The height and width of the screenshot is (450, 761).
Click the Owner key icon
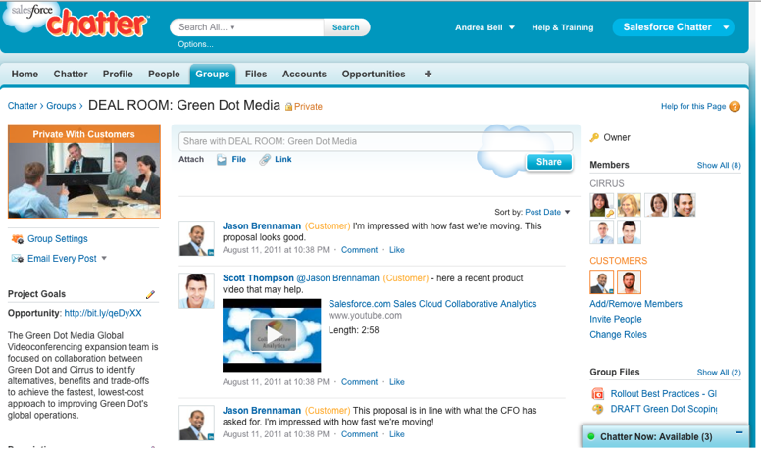click(594, 138)
